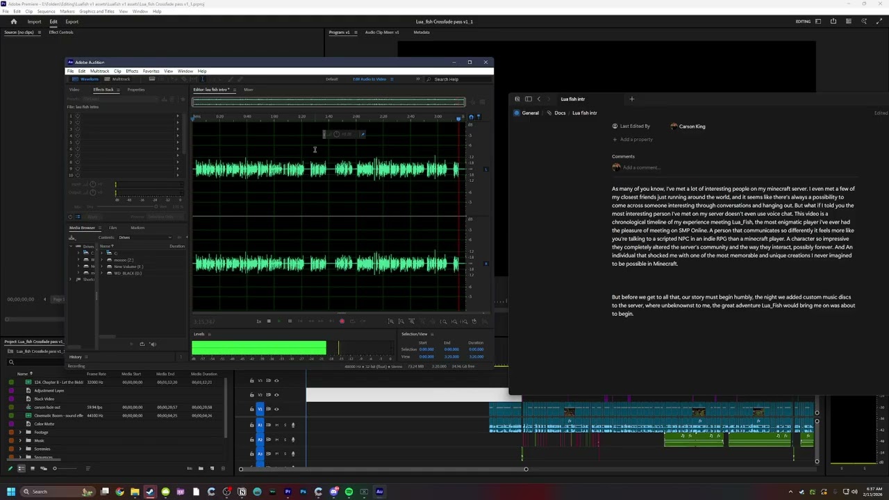
Task: Click Add a property in Notion page
Action: 636,140
